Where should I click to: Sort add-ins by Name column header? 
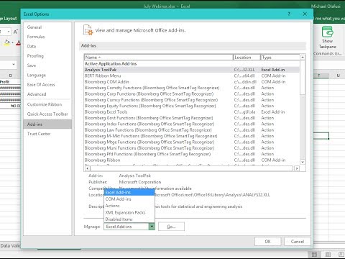click(x=159, y=58)
